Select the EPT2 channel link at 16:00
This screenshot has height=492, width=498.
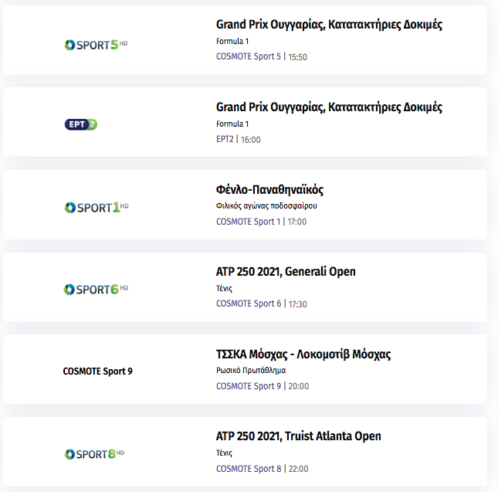(225, 139)
